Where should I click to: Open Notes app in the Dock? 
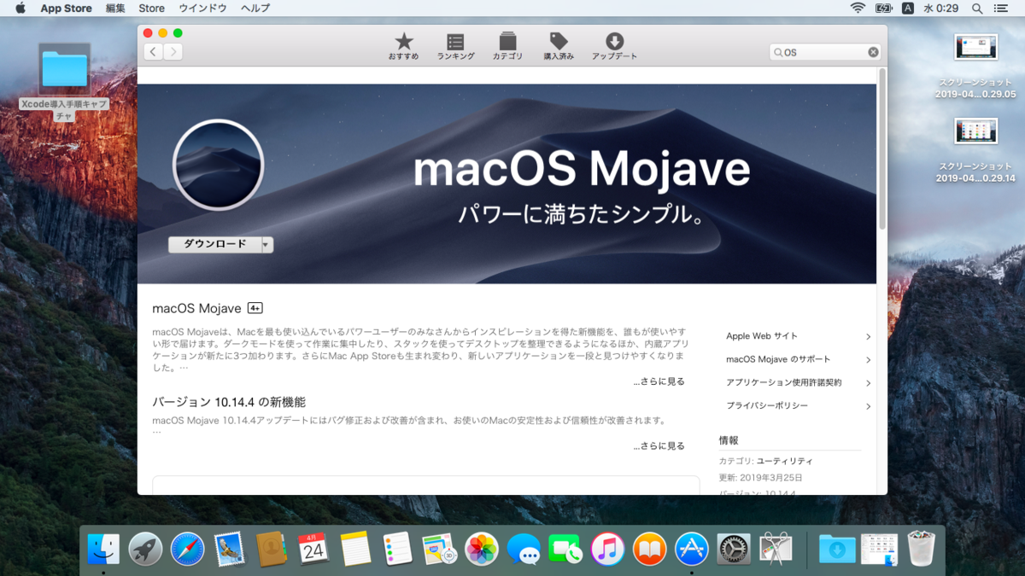[x=355, y=549]
